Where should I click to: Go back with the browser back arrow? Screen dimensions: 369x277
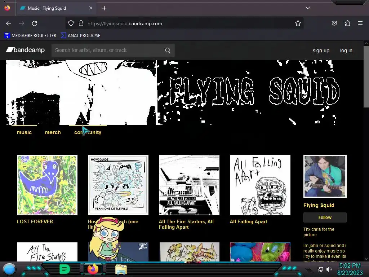tap(9, 23)
